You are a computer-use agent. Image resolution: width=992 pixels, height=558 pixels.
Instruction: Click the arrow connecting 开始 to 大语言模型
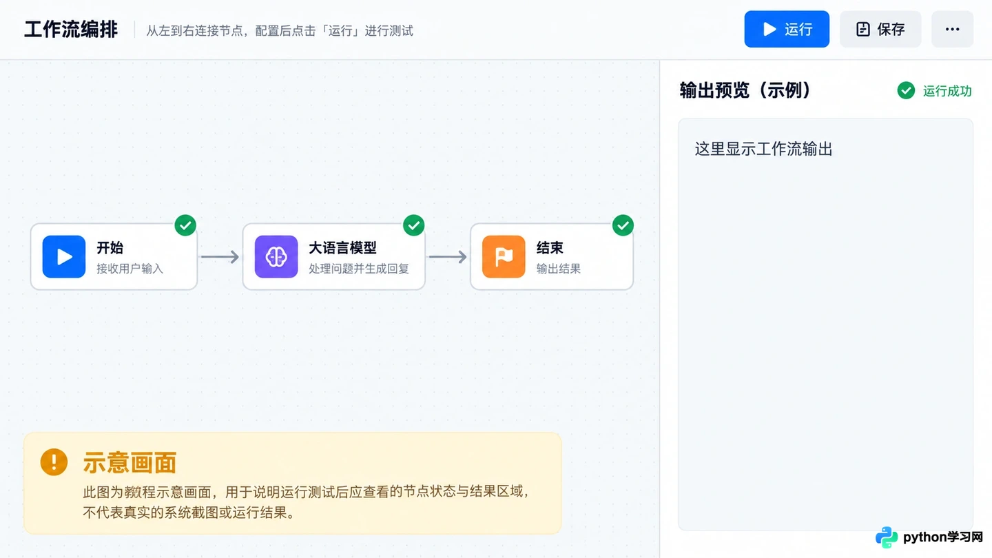click(220, 257)
